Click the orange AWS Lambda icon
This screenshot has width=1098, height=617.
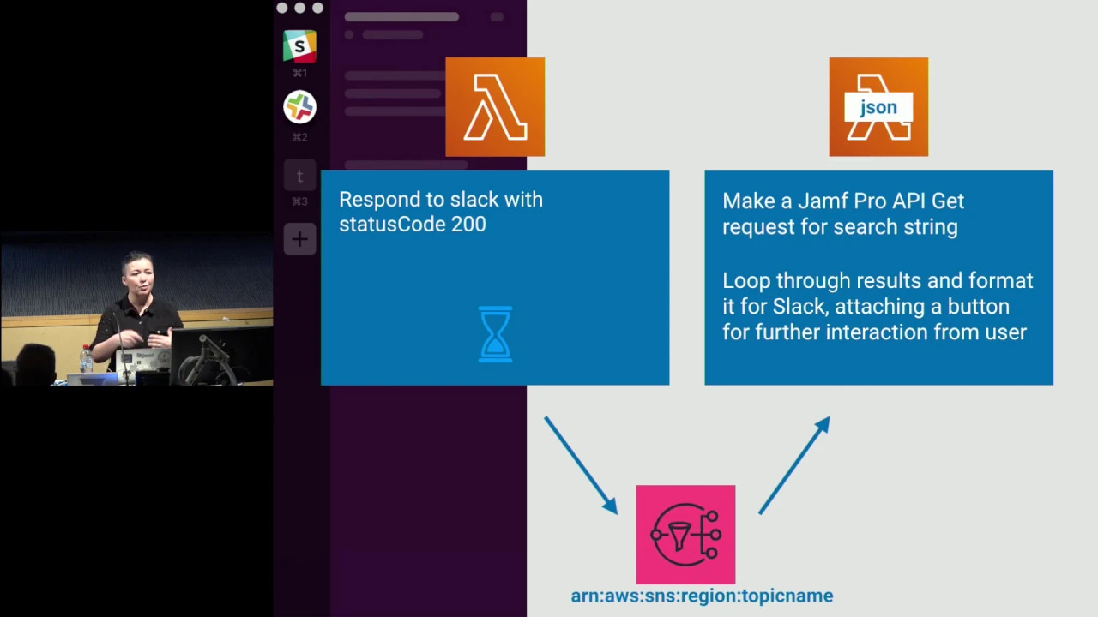click(495, 107)
